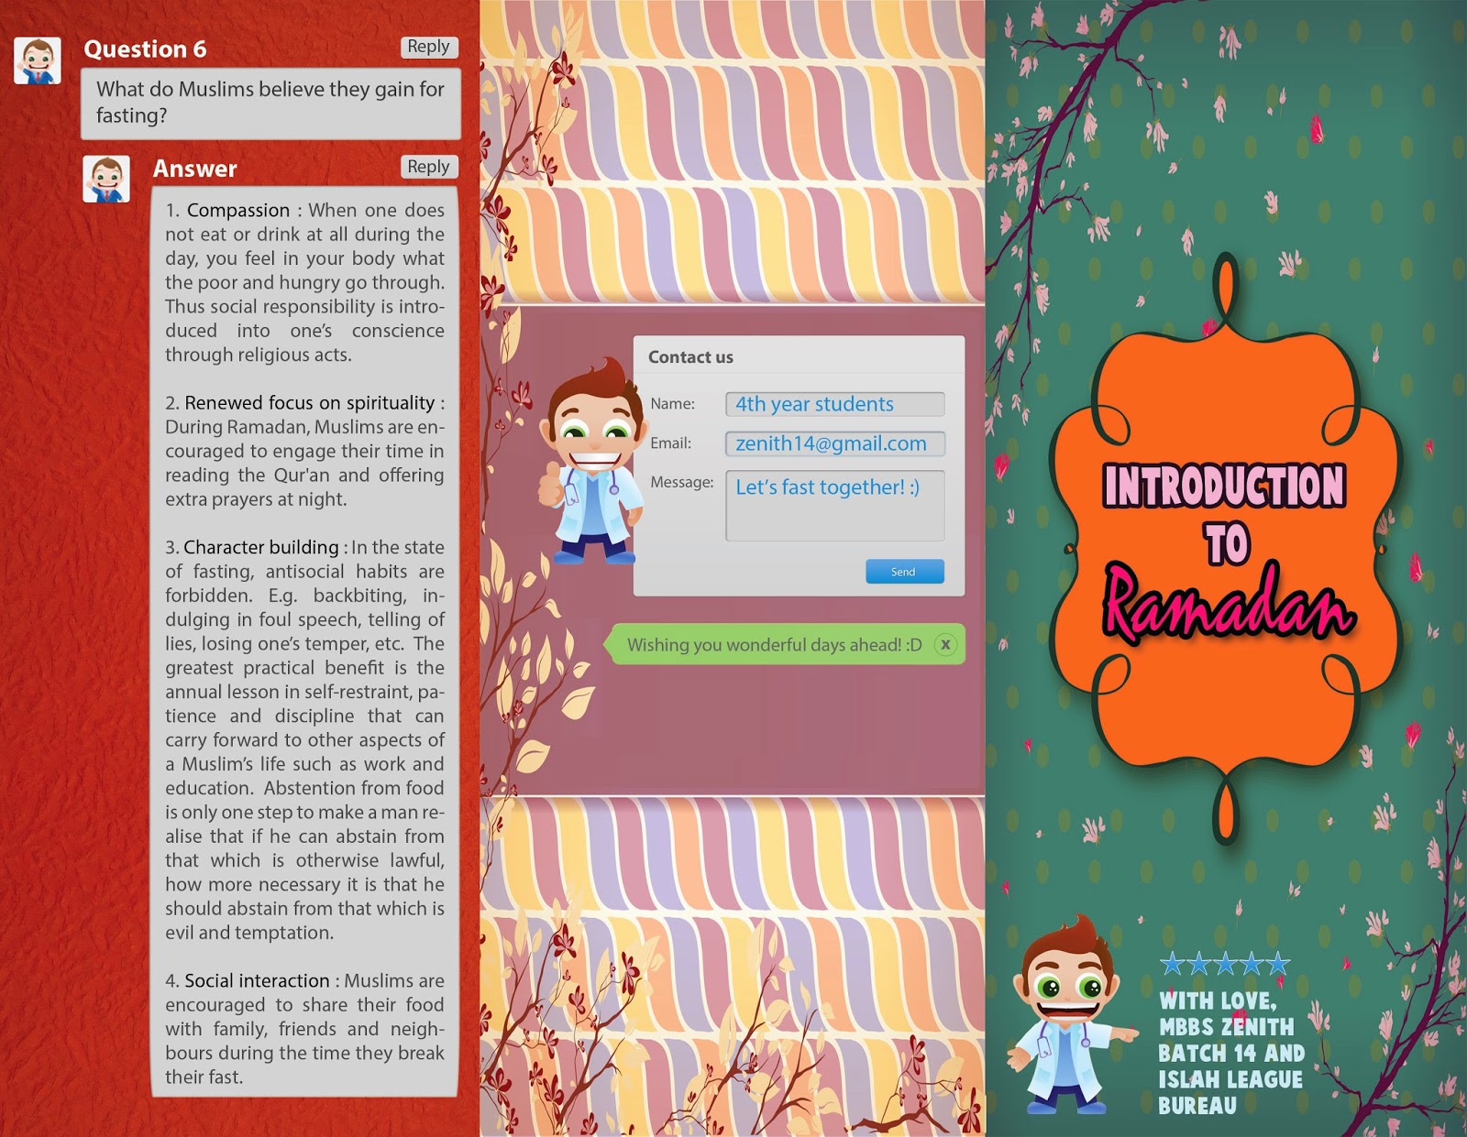1467x1137 pixels.
Task: Click the Email field containing zenith14@gmail.com
Action: pyautogui.click(x=834, y=443)
